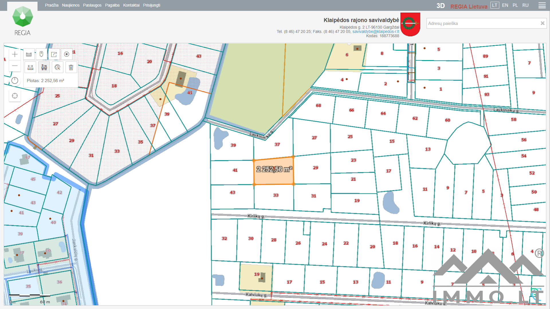Click the Klaipėdos rajono savivaldybė heading
The width and height of the screenshot is (550, 309).
pos(361,20)
